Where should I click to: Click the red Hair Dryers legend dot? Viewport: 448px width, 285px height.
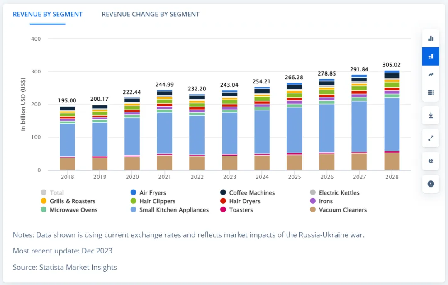click(x=223, y=201)
